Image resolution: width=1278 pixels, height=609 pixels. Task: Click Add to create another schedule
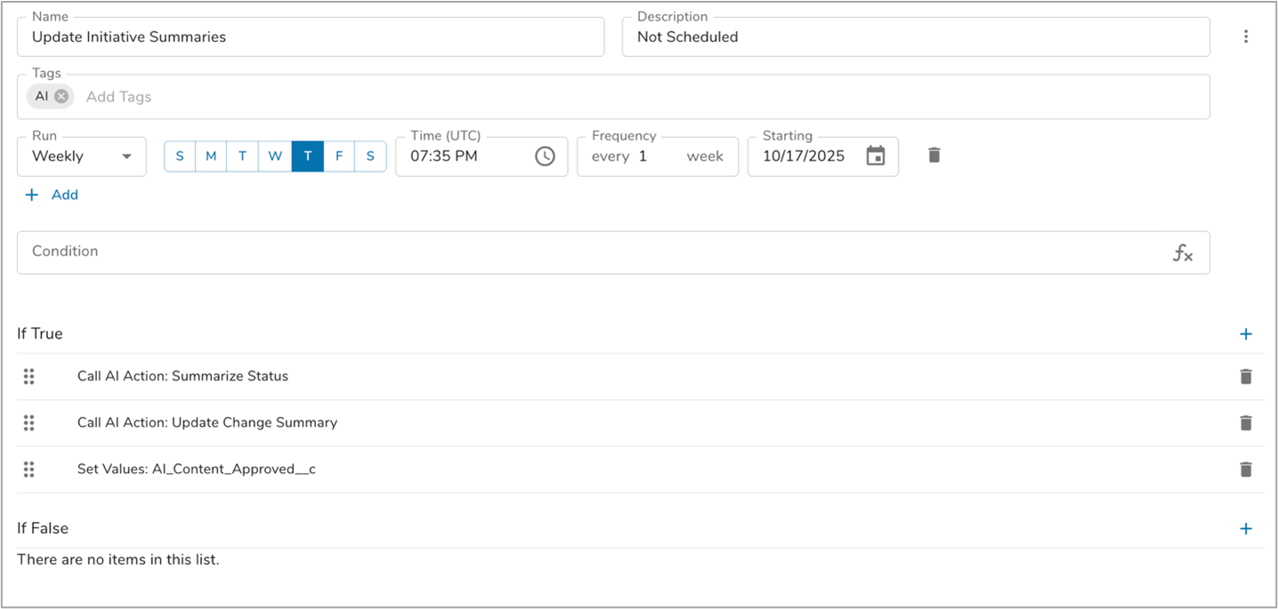(x=52, y=195)
